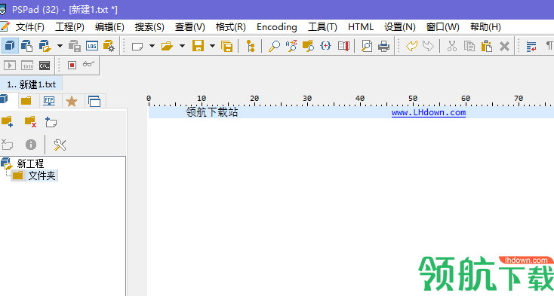Screen dimensions: 554x296
Task: Open the 帮助(H) menu
Action: (x=485, y=27)
